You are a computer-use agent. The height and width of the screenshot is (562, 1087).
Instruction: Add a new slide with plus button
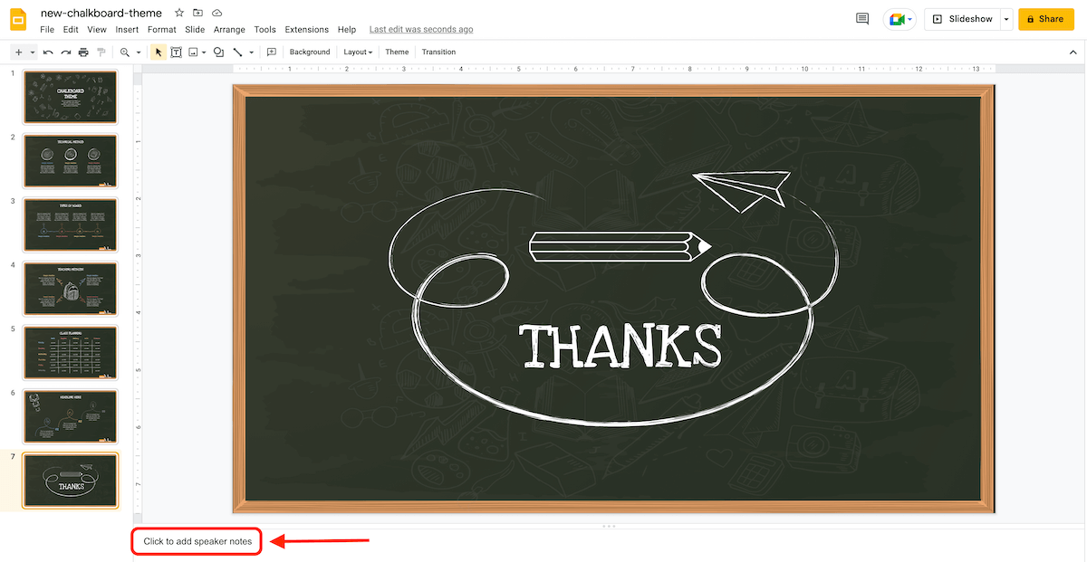tap(18, 52)
